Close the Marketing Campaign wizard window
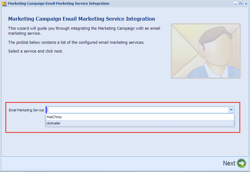The height and width of the screenshot is (172, 250). 246,3
